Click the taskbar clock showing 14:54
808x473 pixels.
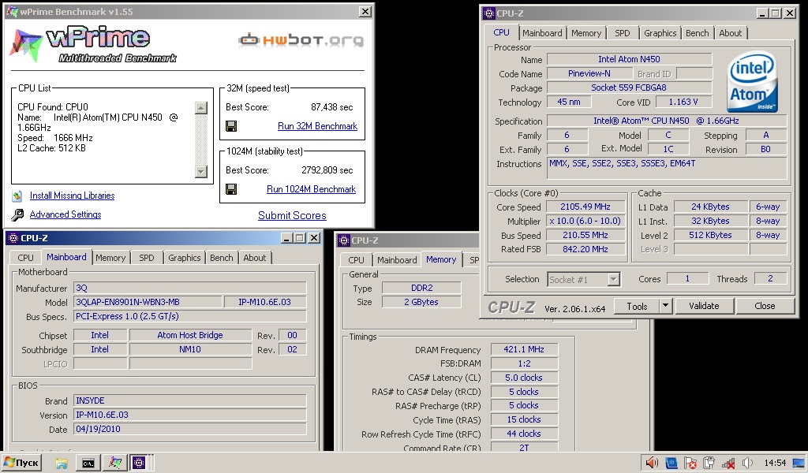coord(775,464)
